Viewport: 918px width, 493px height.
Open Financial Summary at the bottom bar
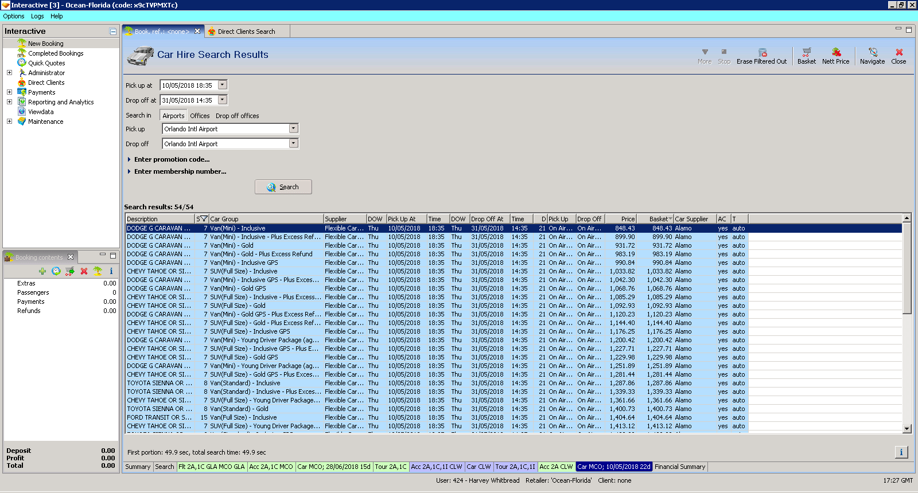click(x=680, y=467)
